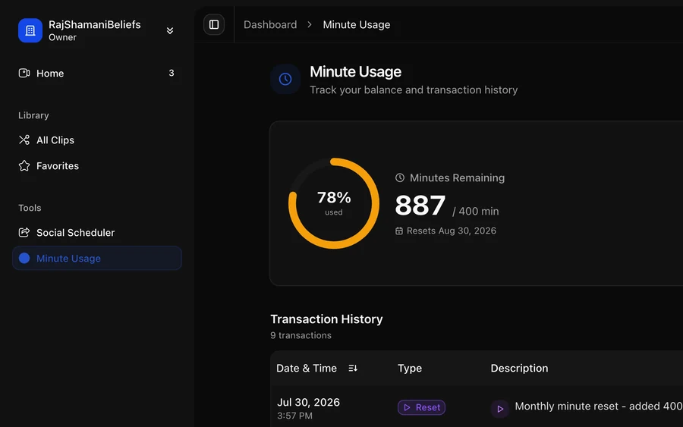Click the Home badge count 3

click(x=172, y=73)
